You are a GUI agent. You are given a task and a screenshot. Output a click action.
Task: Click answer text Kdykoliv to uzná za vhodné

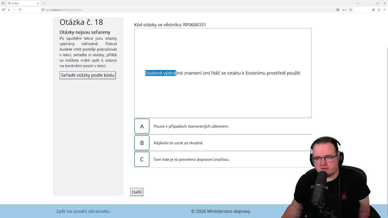coord(179,143)
